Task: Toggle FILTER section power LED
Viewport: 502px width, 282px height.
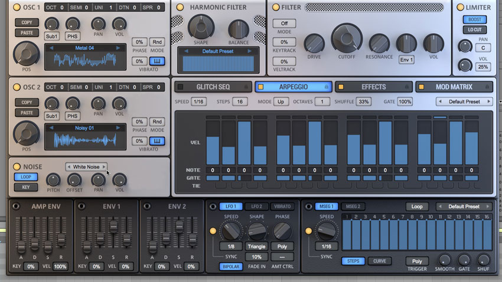Action: (x=275, y=7)
